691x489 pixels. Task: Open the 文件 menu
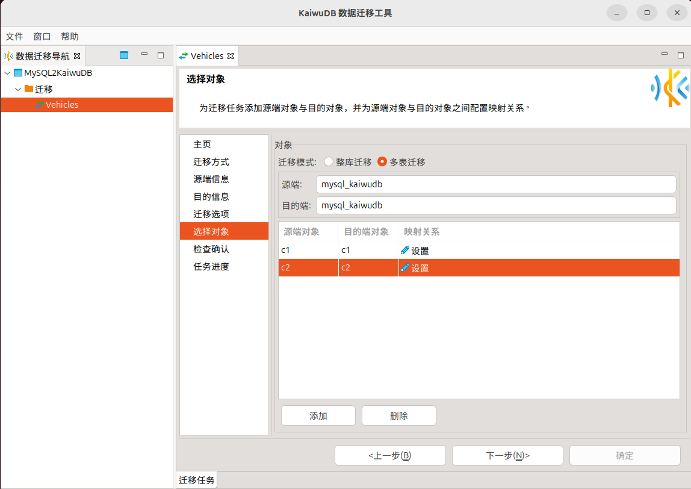[14, 37]
